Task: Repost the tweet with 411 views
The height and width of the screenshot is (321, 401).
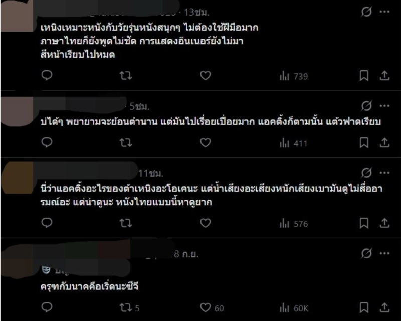Action: pyautogui.click(x=126, y=143)
